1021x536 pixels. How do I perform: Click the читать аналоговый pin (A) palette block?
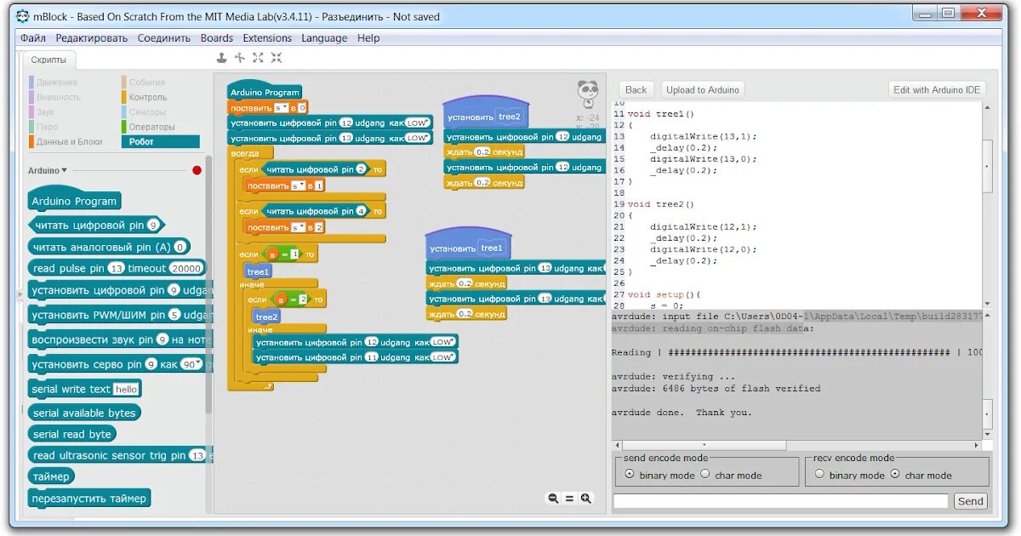109,247
